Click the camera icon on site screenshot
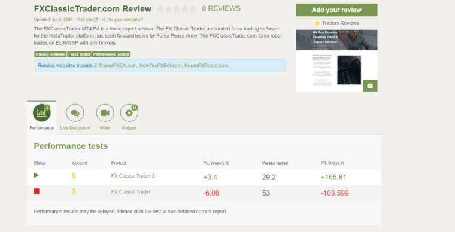 (370, 86)
